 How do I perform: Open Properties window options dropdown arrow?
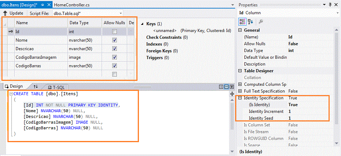[x=325, y=5]
